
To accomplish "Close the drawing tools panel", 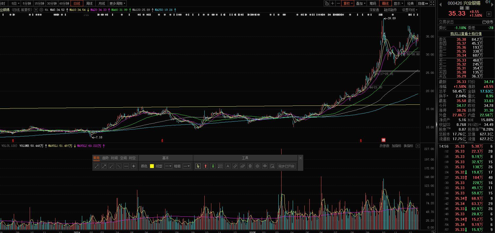I will coord(300,158).
